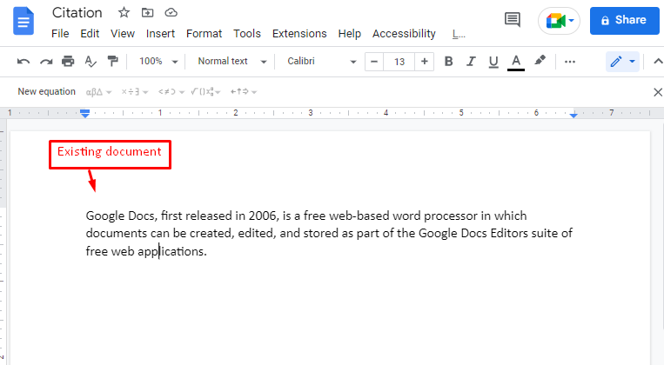Close the equation toolbar
This screenshot has height=365, width=664.
(x=658, y=92)
